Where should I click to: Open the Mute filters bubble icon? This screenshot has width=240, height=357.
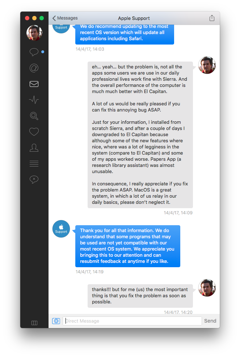pyautogui.click(x=34, y=180)
